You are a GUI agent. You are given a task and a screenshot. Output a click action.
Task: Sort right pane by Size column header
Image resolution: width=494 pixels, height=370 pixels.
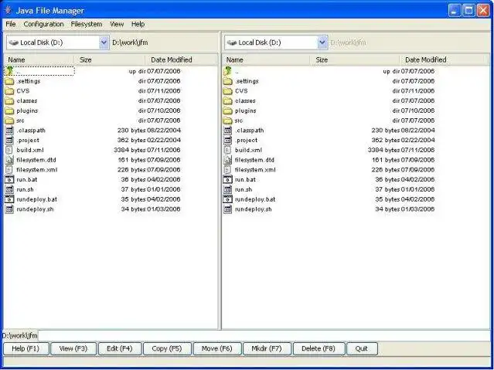354,59
